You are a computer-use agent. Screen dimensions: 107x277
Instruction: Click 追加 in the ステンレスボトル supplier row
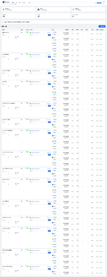point(49,269)
